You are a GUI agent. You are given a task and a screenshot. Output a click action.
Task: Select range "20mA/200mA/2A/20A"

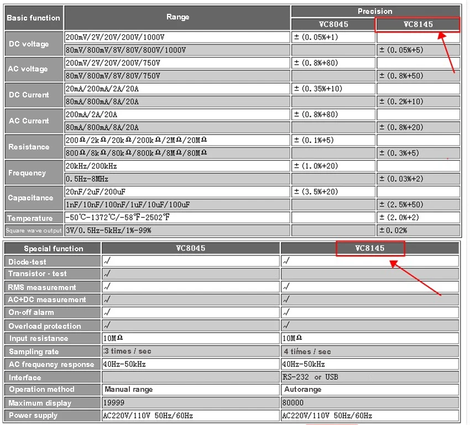177,89
